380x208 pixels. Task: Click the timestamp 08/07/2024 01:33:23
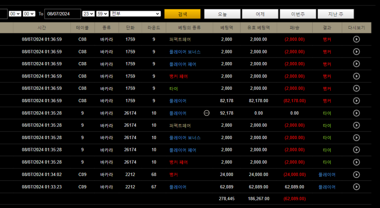click(42, 187)
